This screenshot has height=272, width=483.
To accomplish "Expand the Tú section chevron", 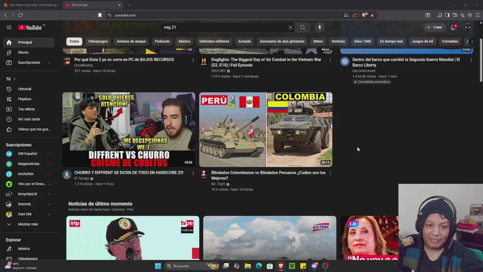I will tap(14, 79).
